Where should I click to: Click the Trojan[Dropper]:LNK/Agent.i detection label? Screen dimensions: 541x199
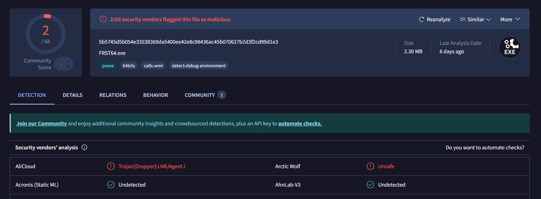152,166
